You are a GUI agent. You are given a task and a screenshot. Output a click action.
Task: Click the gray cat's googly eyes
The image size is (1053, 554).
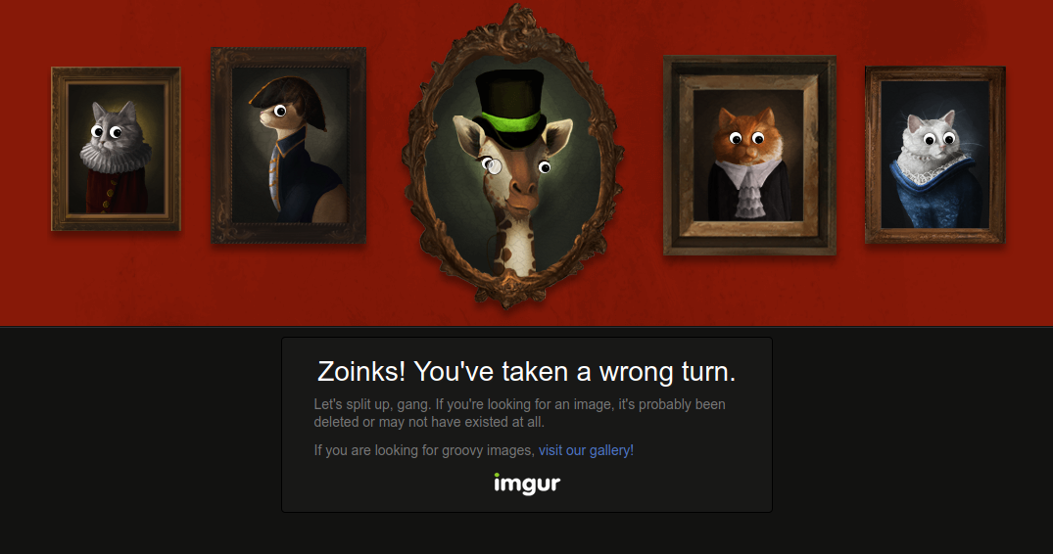[x=107, y=131]
